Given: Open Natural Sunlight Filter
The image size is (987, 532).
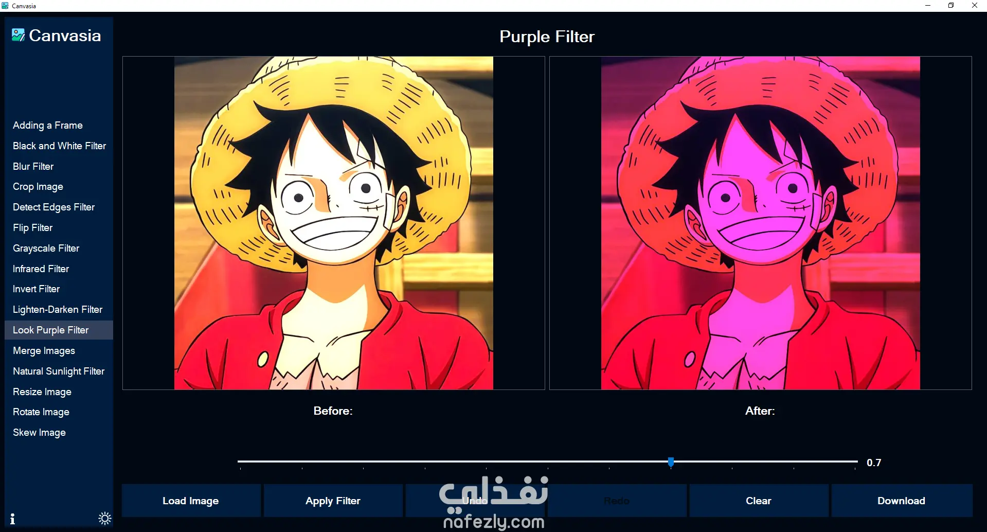Looking at the screenshot, I should point(59,371).
